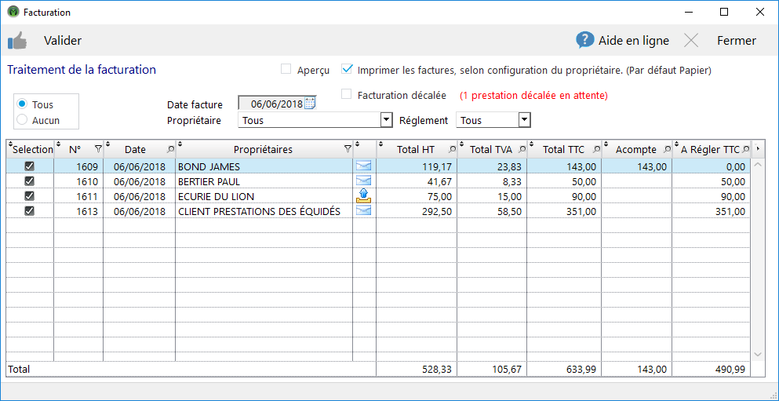Open the calendar picker for Date facture
The width and height of the screenshot is (779, 401).
coord(309,104)
